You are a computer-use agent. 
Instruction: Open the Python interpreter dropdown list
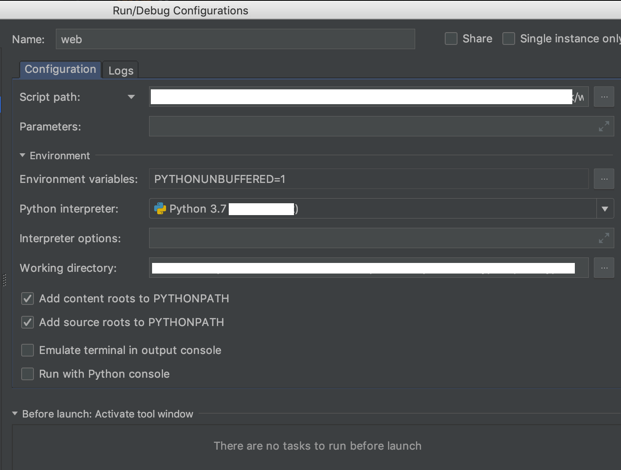click(605, 209)
